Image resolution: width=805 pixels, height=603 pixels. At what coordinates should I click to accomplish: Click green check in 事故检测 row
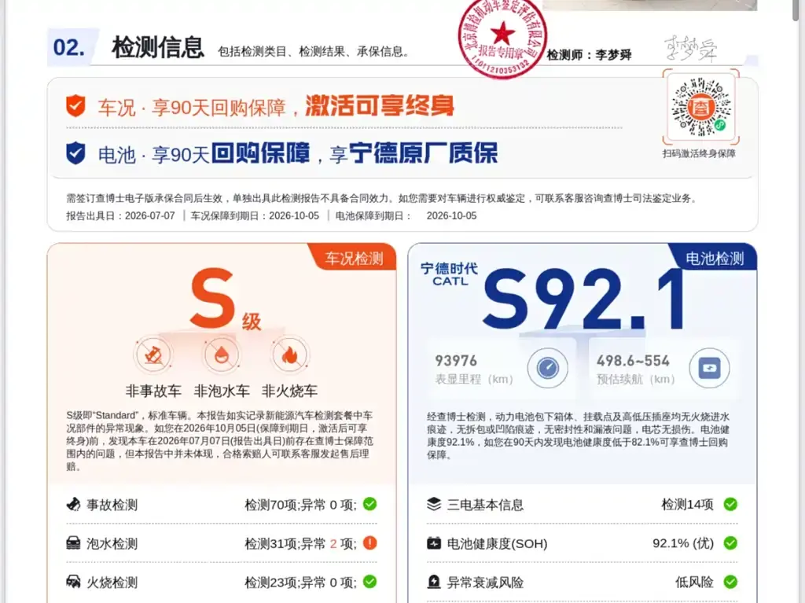[369, 504]
